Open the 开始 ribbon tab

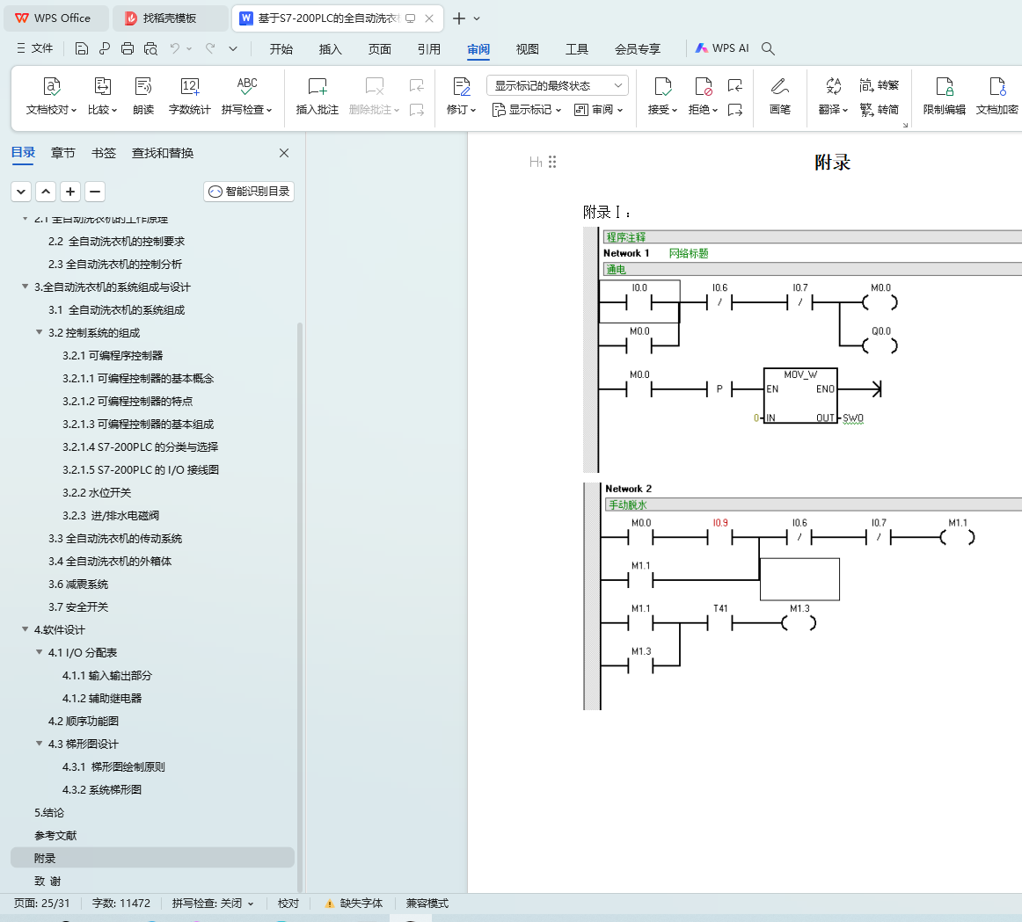coord(281,49)
